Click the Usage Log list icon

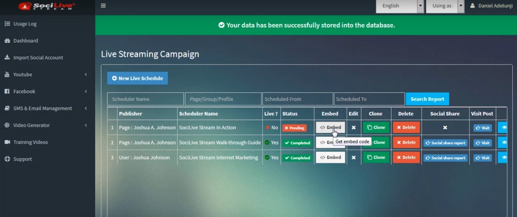[x=7, y=24]
